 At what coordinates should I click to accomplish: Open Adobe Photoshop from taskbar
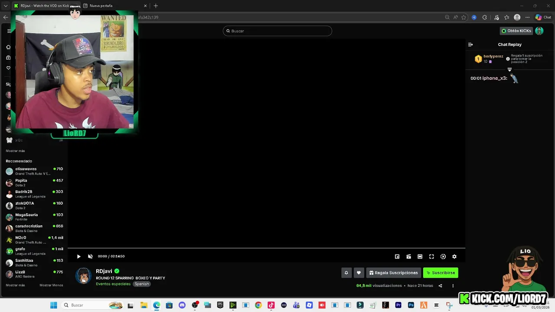tap(411, 305)
